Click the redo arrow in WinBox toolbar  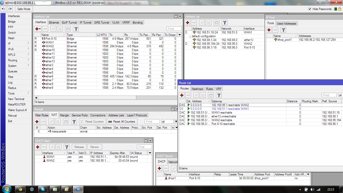point(10,9)
